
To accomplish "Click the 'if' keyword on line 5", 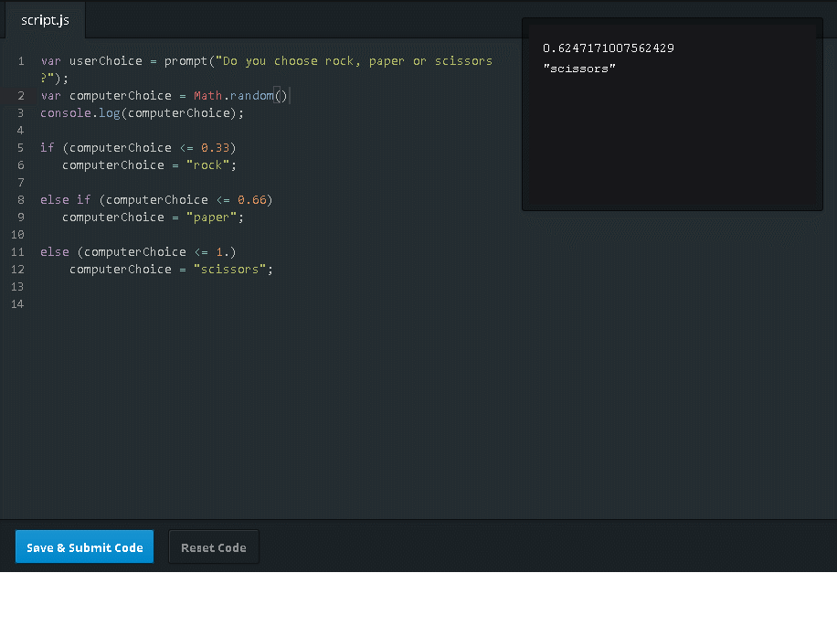I will click(x=48, y=148).
